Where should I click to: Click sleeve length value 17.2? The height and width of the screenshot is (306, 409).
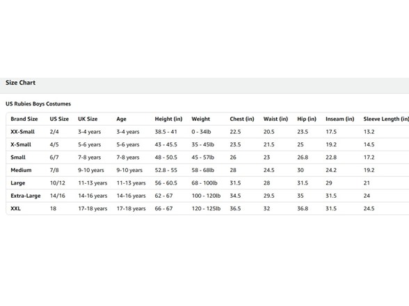369,157
